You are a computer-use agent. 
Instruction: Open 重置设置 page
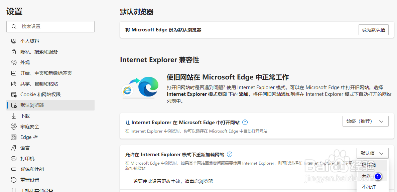(50, 180)
